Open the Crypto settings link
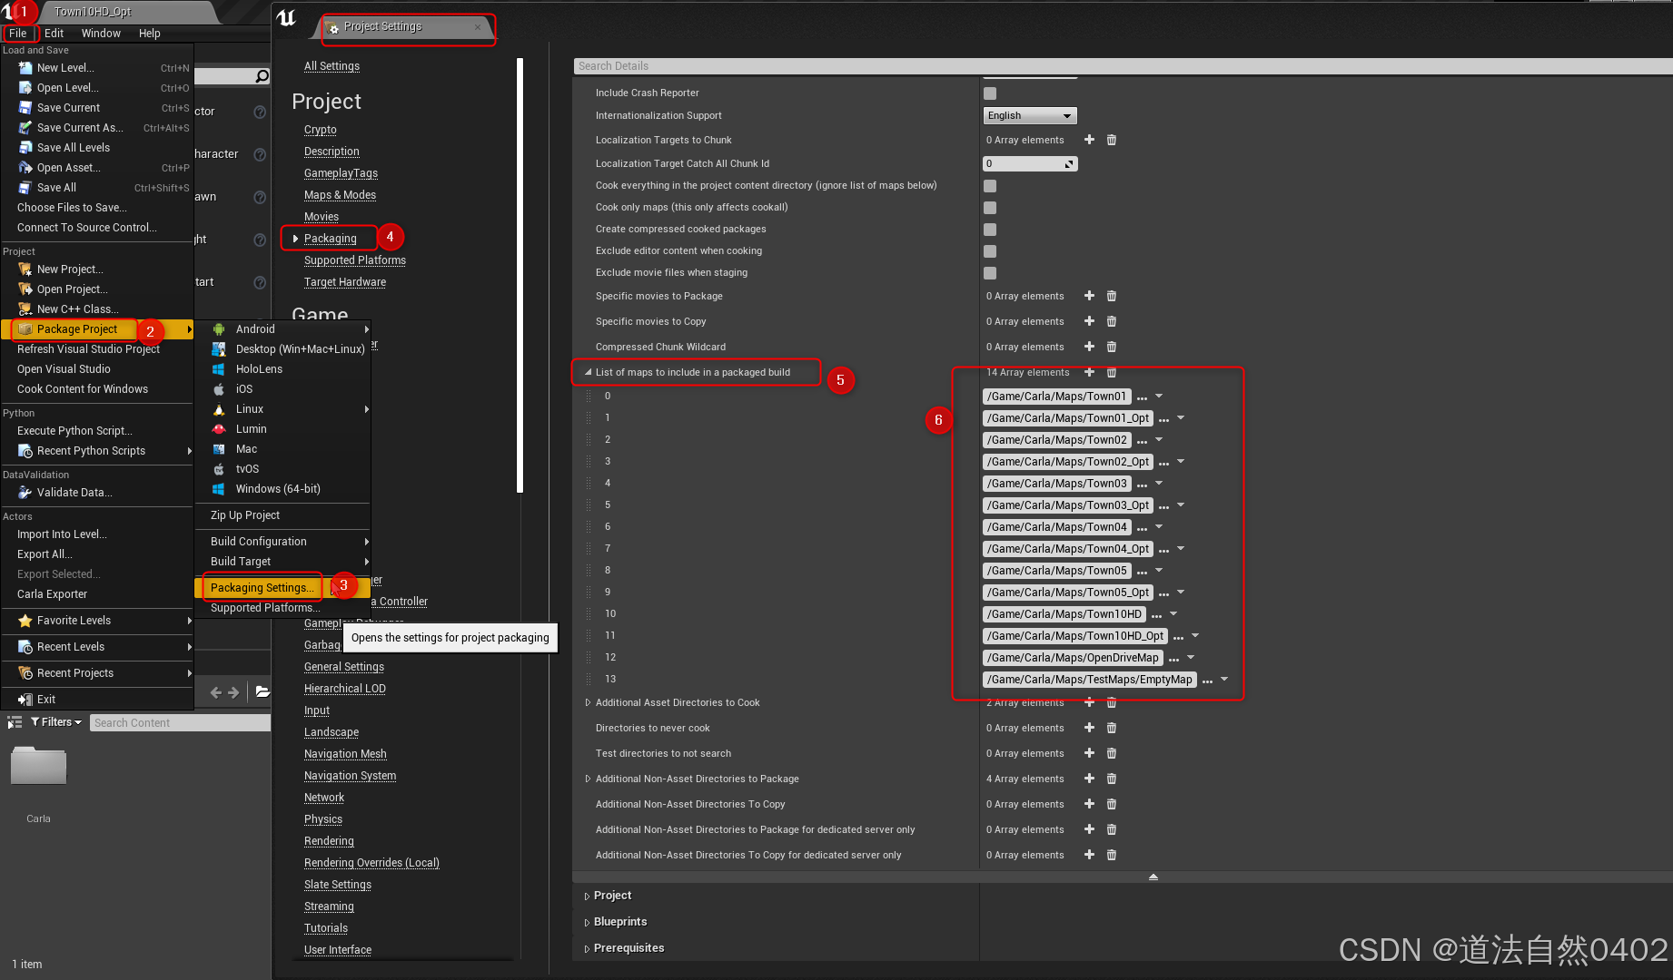Image resolution: width=1673 pixels, height=980 pixels. (321, 130)
